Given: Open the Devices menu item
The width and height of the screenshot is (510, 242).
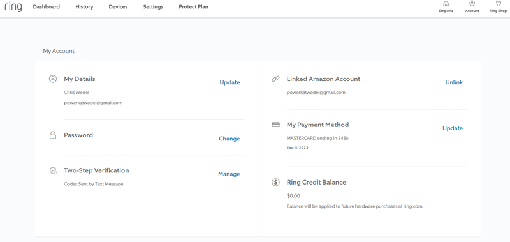Looking at the screenshot, I should (118, 7).
